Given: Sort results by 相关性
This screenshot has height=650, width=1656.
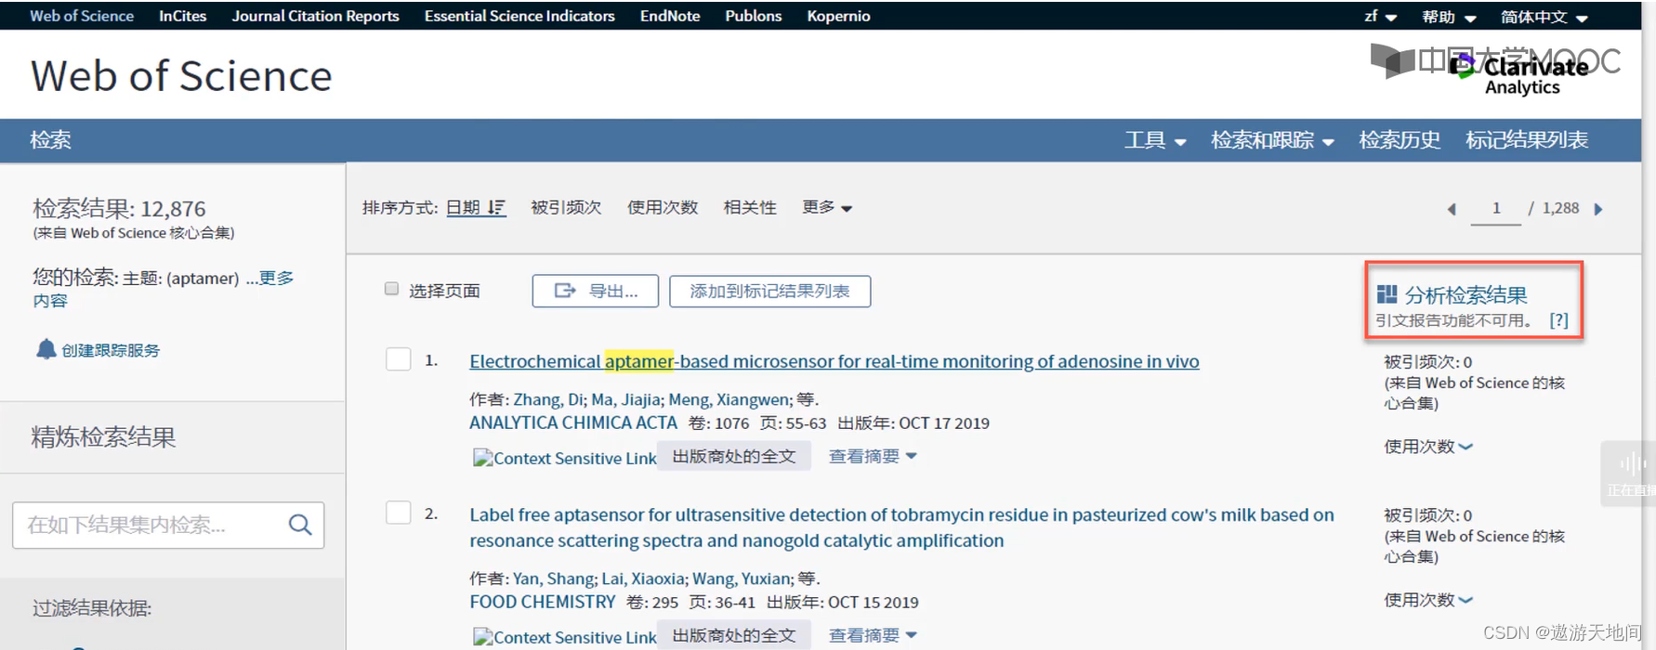Looking at the screenshot, I should [750, 207].
